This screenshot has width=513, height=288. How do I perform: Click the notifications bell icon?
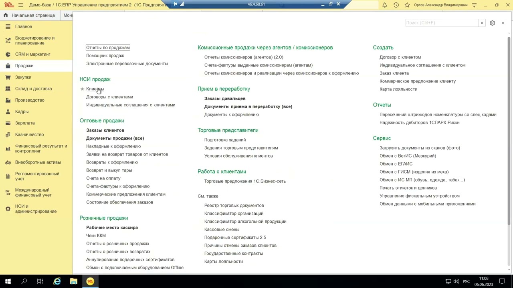point(385,5)
